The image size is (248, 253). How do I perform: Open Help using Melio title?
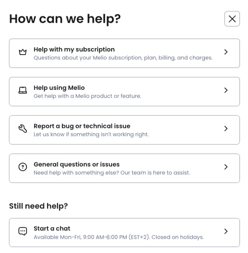[59, 88]
